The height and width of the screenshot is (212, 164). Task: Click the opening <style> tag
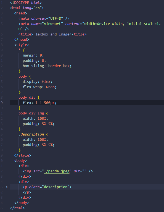click(x=22, y=45)
